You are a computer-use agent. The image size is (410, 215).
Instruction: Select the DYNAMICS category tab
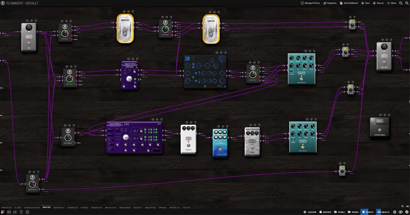point(72,208)
